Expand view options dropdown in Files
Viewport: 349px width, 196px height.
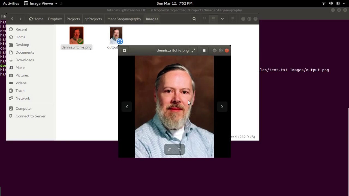(222, 19)
